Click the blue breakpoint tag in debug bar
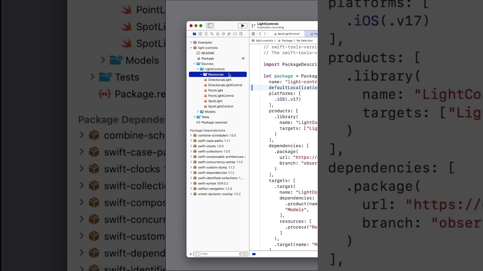This screenshot has width=483, height=271. pos(254,254)
